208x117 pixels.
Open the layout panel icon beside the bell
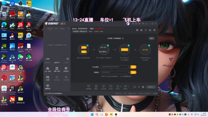coord(146,30)
